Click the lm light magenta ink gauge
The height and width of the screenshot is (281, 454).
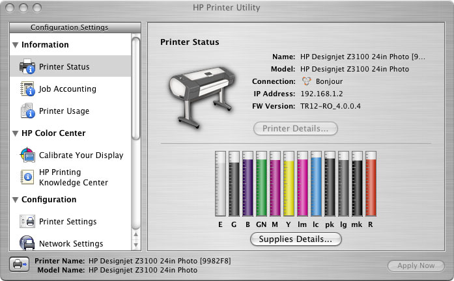click(302, 183)
